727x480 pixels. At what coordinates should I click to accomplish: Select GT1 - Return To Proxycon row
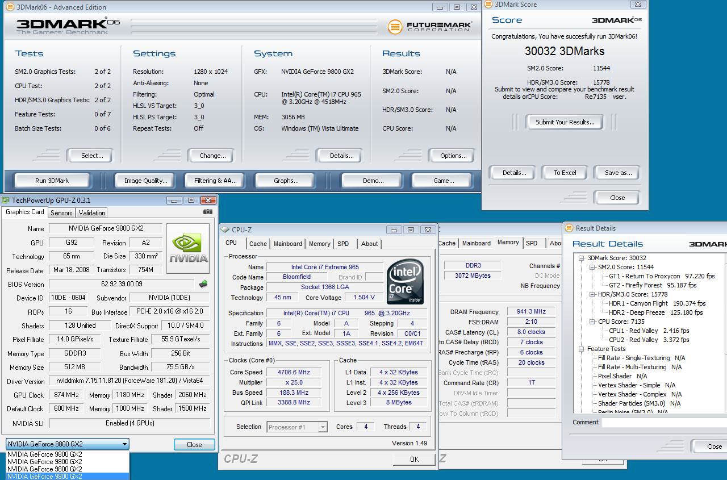click(662, 276)
